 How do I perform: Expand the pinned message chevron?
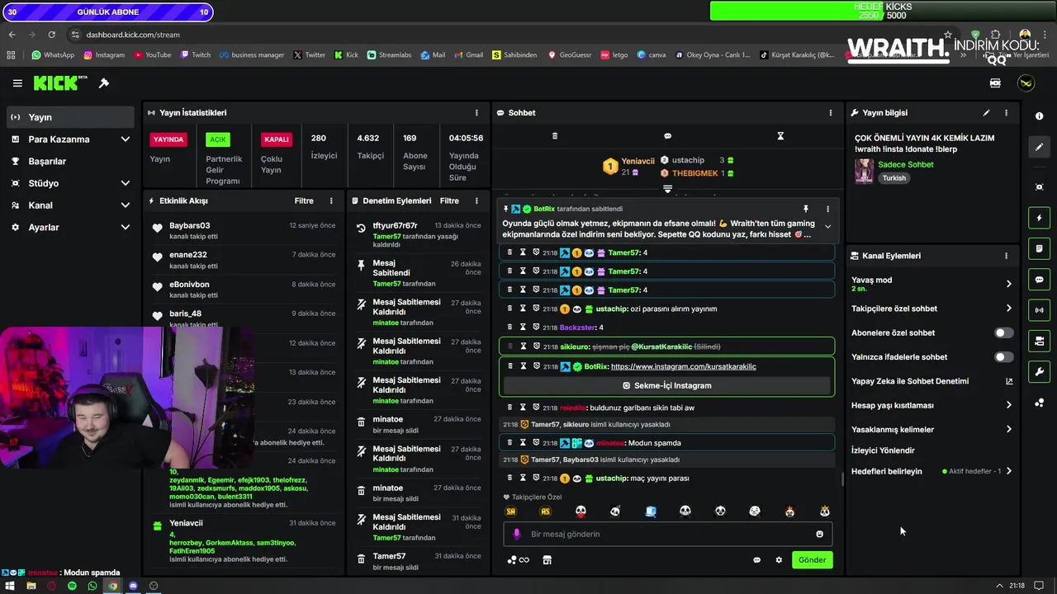(x=827, y=227)
